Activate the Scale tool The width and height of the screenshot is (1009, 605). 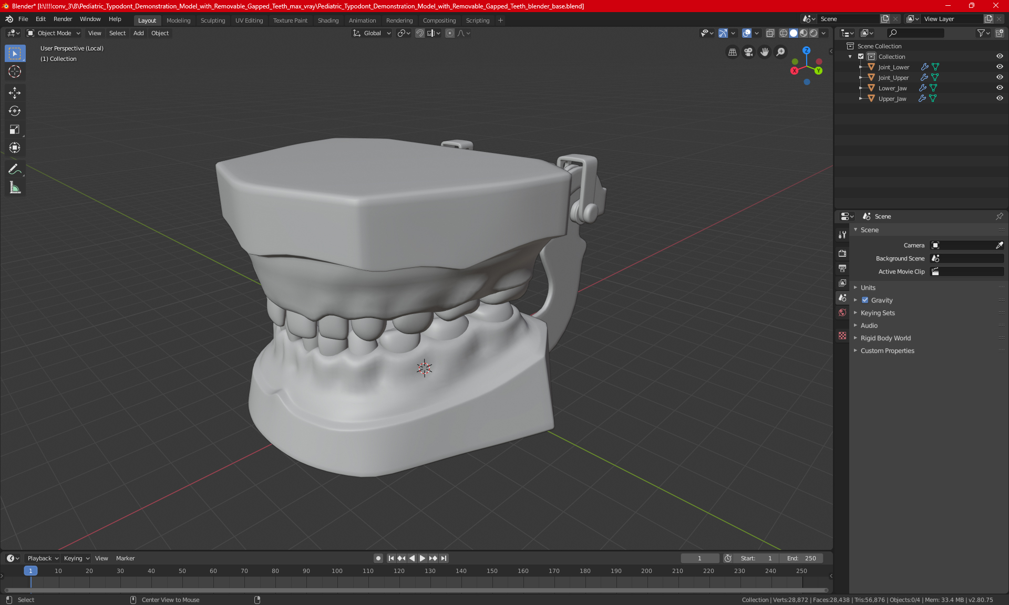pos(15,129)
